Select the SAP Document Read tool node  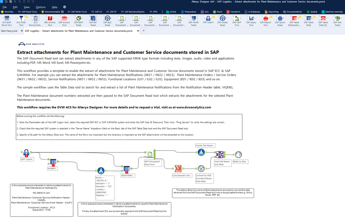150,155
